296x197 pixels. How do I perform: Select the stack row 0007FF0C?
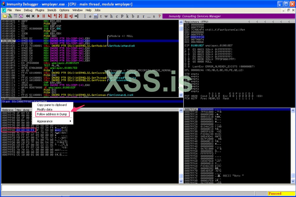(x=237, y=110)
